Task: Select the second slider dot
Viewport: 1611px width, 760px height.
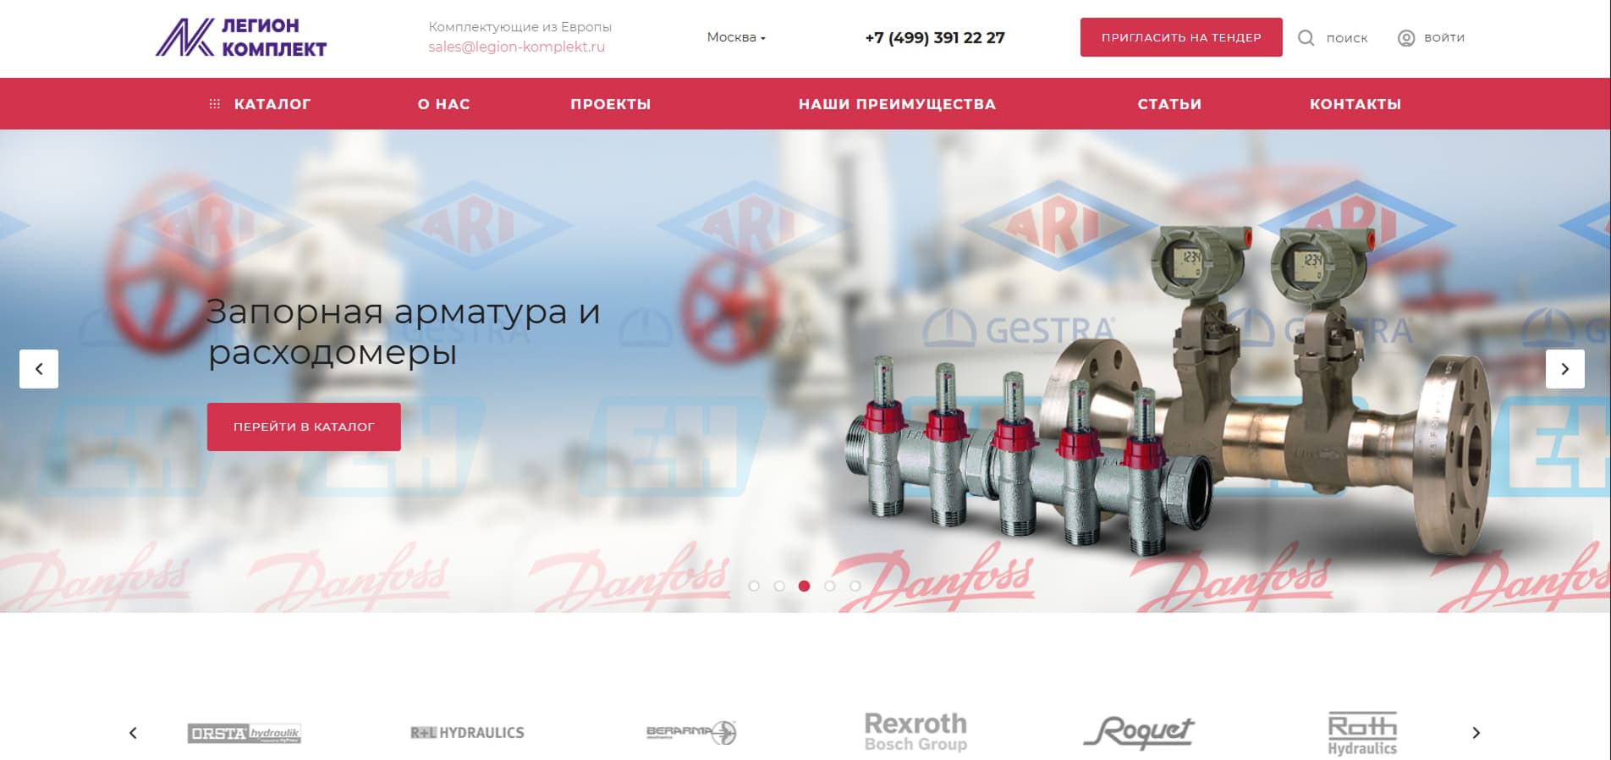Action: (x=779, y=586)
